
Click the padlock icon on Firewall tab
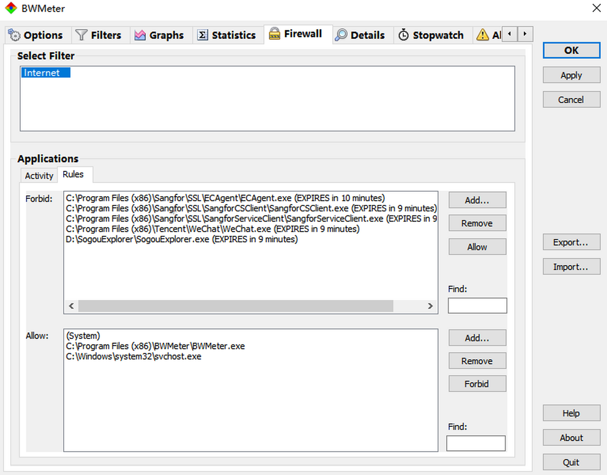click(275, 34)
